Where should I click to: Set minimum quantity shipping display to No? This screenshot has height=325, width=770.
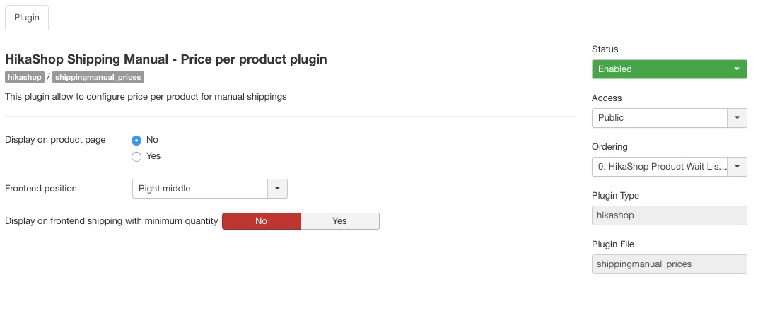[x=262, y=221]
